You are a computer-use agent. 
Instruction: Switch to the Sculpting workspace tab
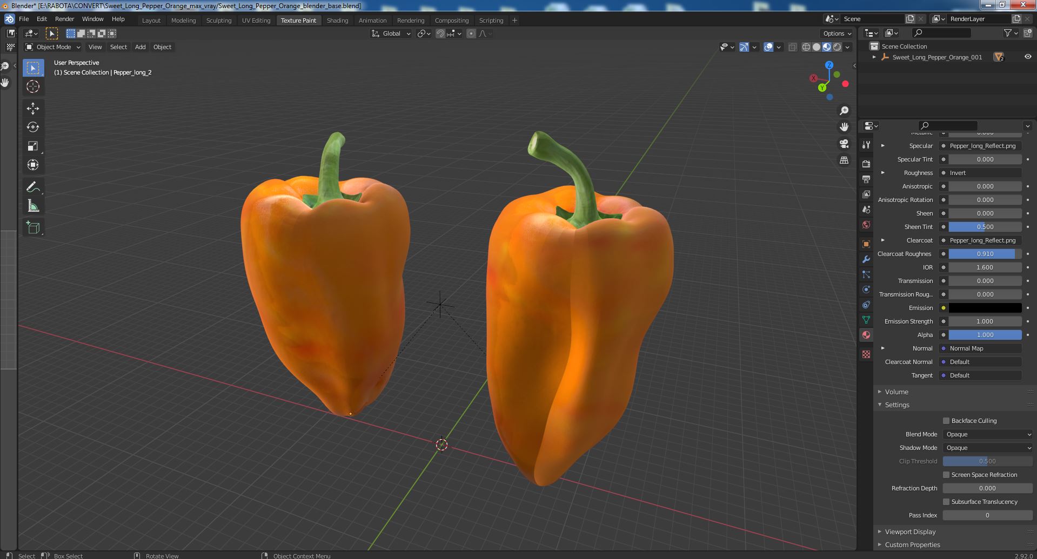(x=219, y=21)
